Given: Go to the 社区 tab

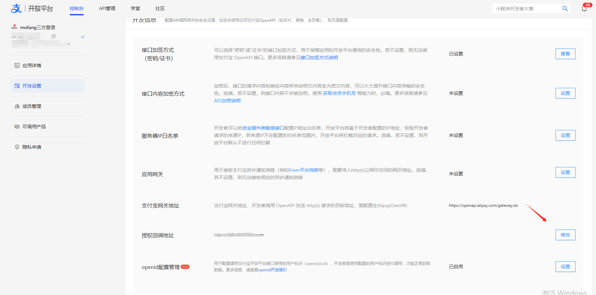Looking at the screenshot, I should (160, 8).
